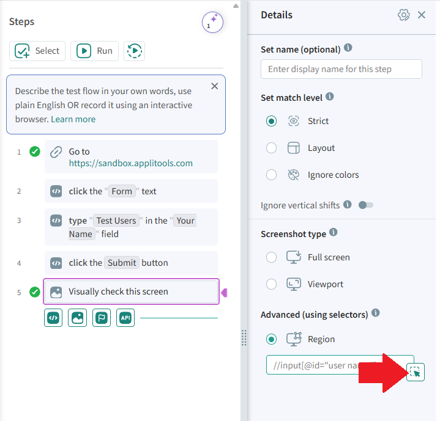Click the AI assistant sparkle icon
The image size is (440, 421).
[212, 23]
